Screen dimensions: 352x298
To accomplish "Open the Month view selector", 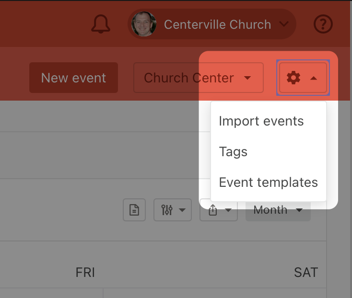I will tap(278, 210).
